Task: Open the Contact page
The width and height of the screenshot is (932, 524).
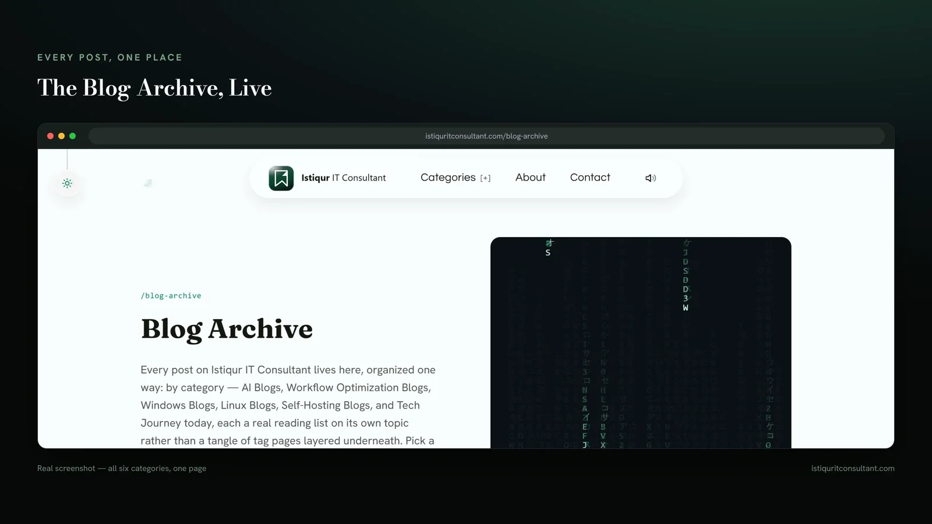Action: (590, 178)
